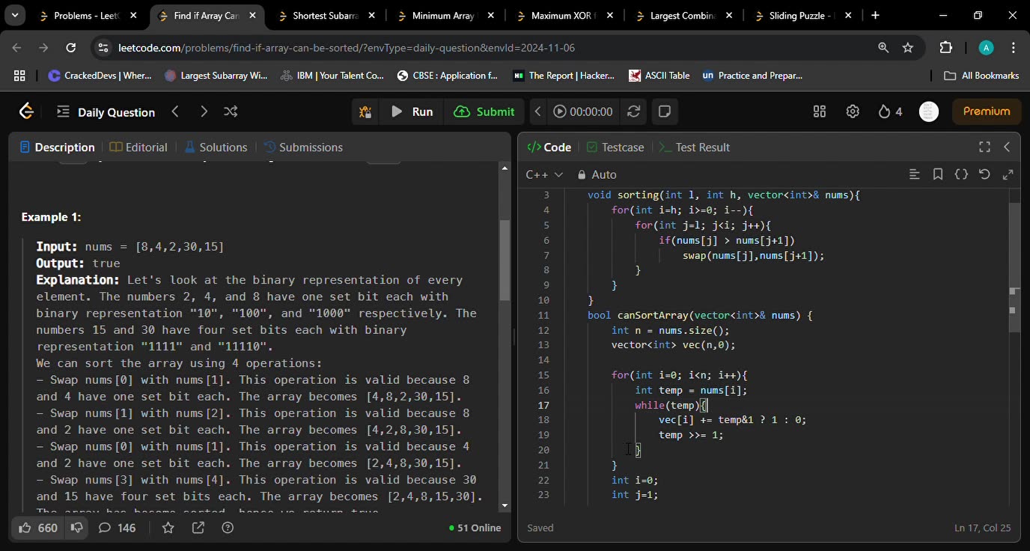
Task: Click the debugger bug icon
Action: pyautogui.click(x=365, y=112)
